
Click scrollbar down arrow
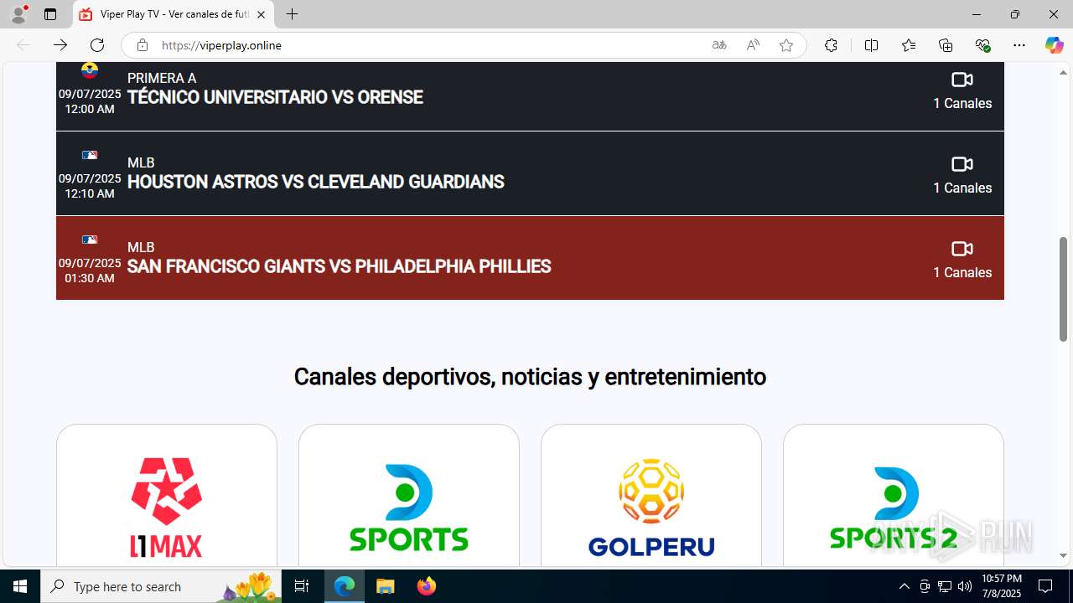tap(1063, 555)
